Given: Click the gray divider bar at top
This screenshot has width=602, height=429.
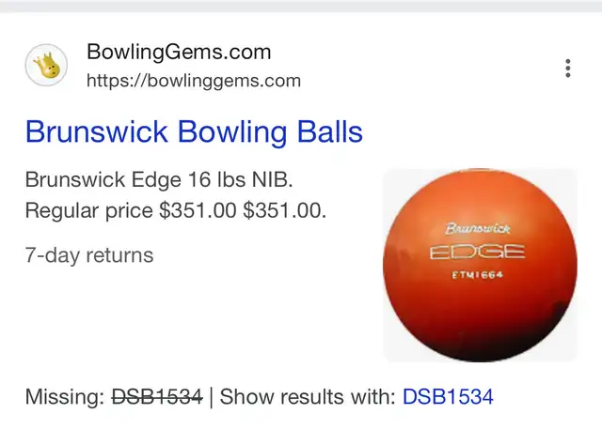Looking at the screenshot, I should [301, 7].
